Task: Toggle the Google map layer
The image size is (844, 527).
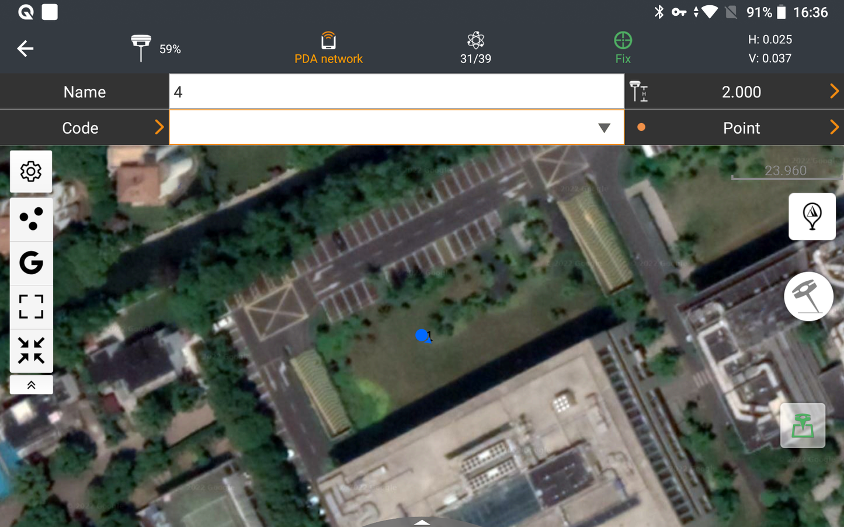Action: [x=31, y=263]
